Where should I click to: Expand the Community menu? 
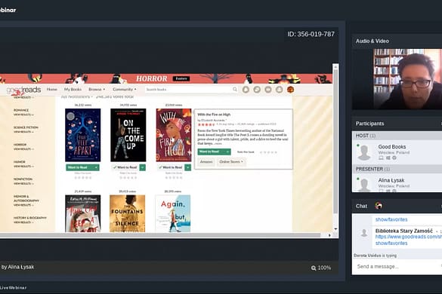click(x=125, y=89)
